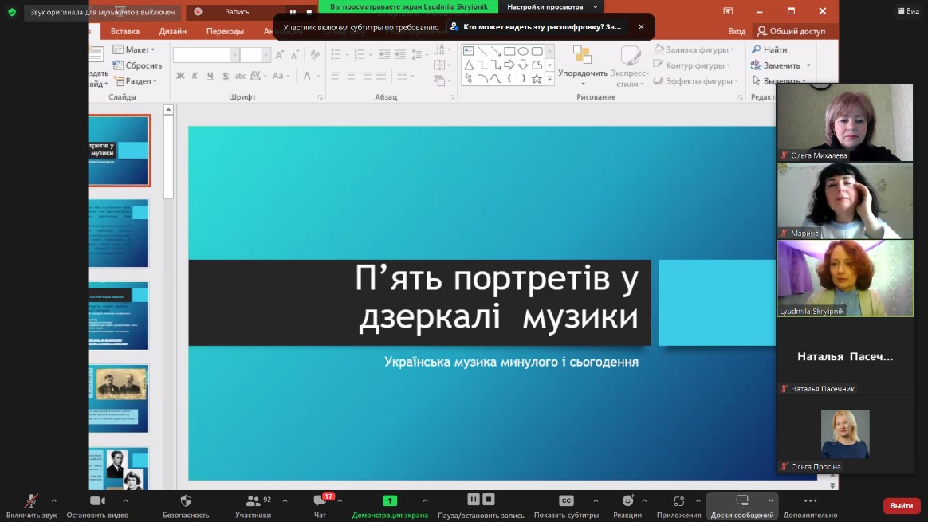Click the numbered list icon
Viewport: 928px width, 522px height.
pyautogui.click(x=360, y=54)
